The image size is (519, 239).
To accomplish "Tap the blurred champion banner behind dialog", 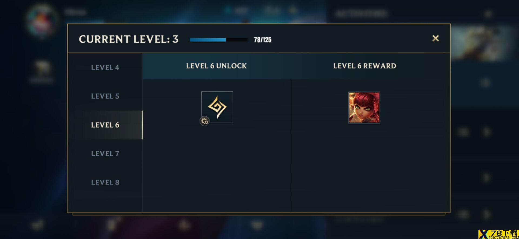I will click(x=484, y=43).
